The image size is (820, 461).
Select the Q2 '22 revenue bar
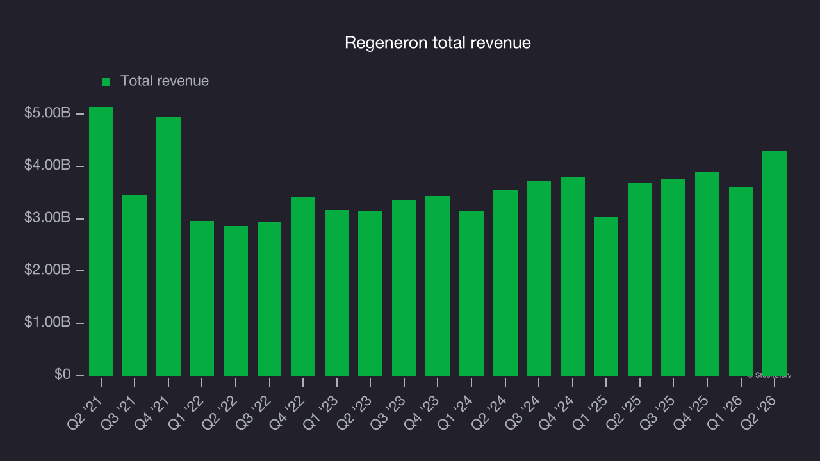[x=236, y=301]
